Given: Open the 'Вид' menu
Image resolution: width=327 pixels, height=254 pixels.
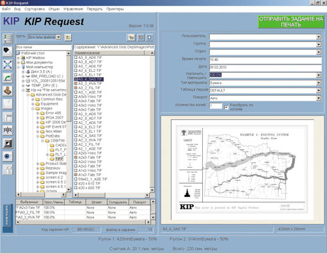Looking at the screenshot, I should pyautogui.click(x=17, y=9).
